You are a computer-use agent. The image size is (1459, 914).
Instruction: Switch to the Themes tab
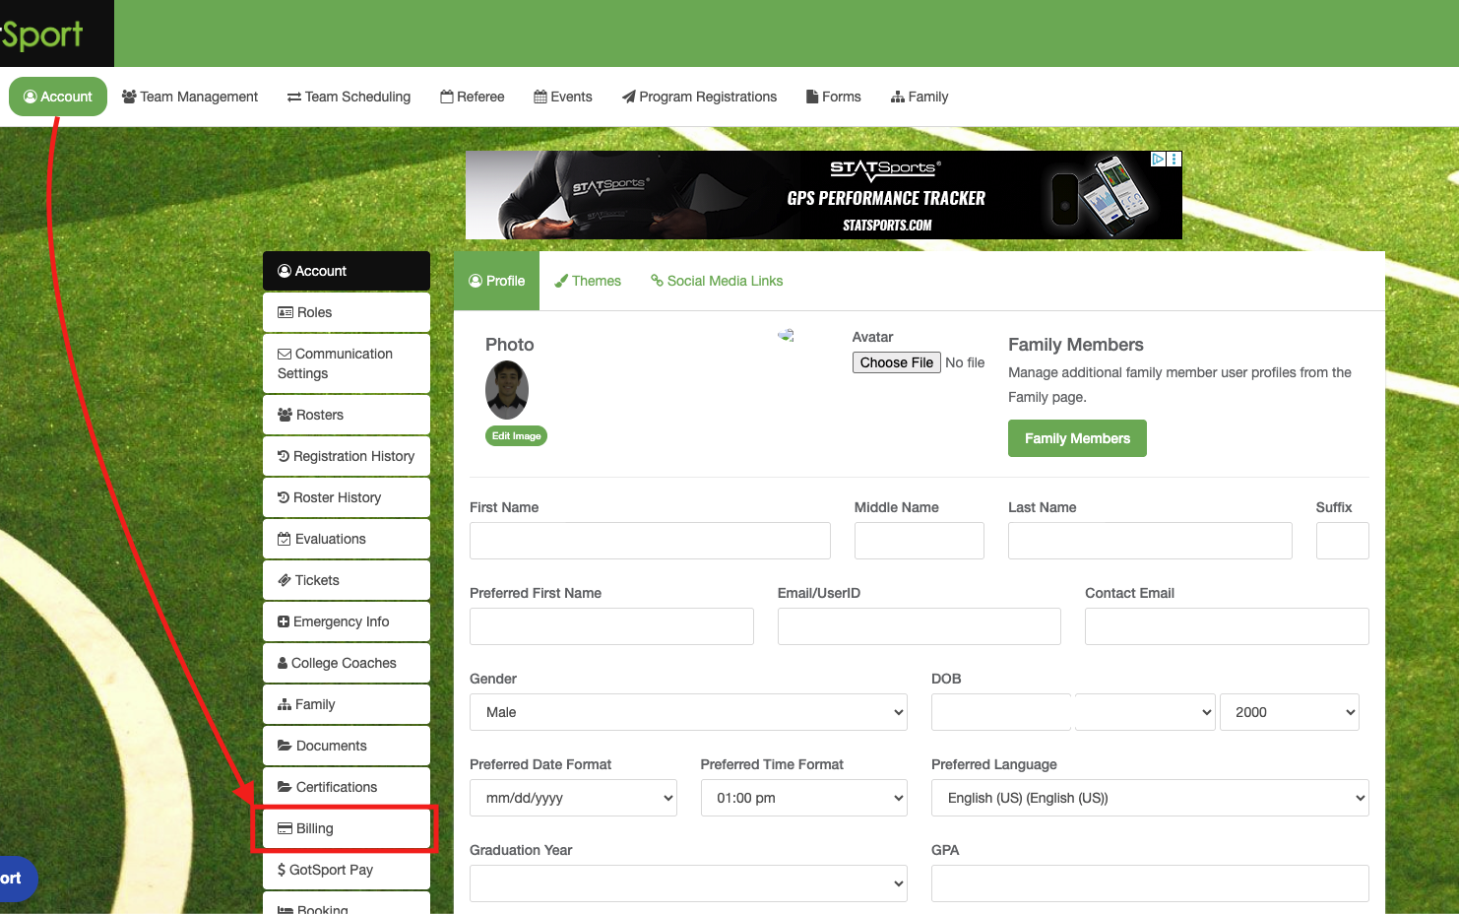588,281
